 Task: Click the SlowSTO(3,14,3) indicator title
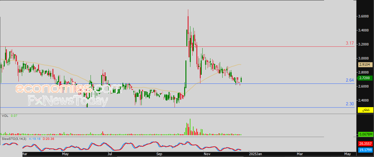point(15,138)
